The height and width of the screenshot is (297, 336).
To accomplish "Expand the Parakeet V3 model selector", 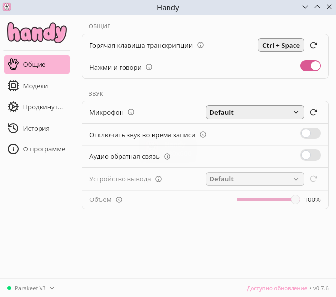I will [31, 288].
